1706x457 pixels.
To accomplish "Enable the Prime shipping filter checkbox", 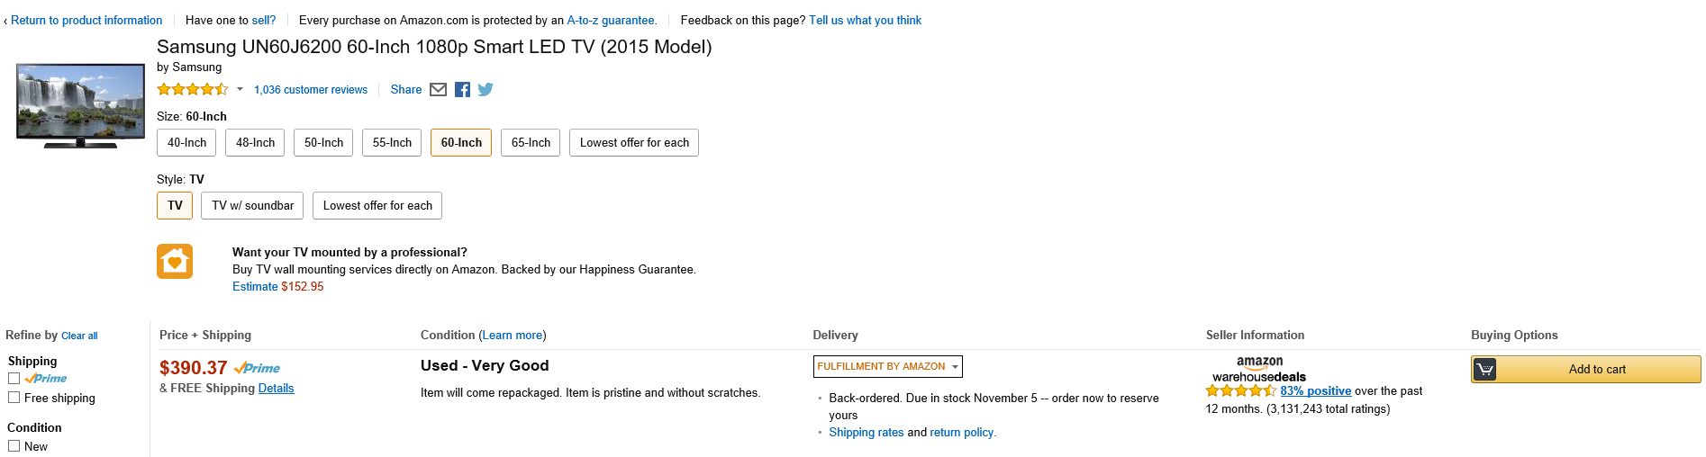I will [x=14, y=379].
